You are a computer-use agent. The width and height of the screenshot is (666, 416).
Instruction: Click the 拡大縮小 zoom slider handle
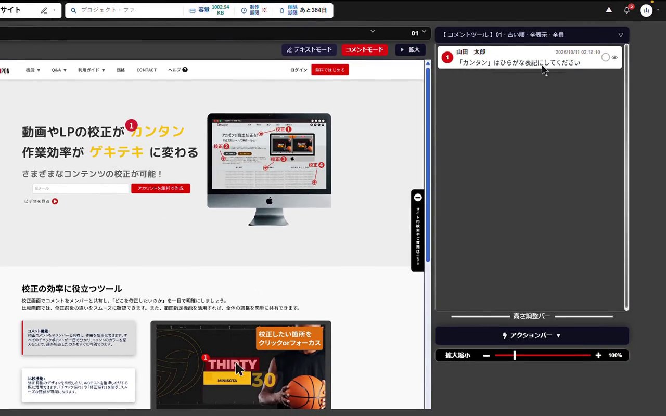515,356
